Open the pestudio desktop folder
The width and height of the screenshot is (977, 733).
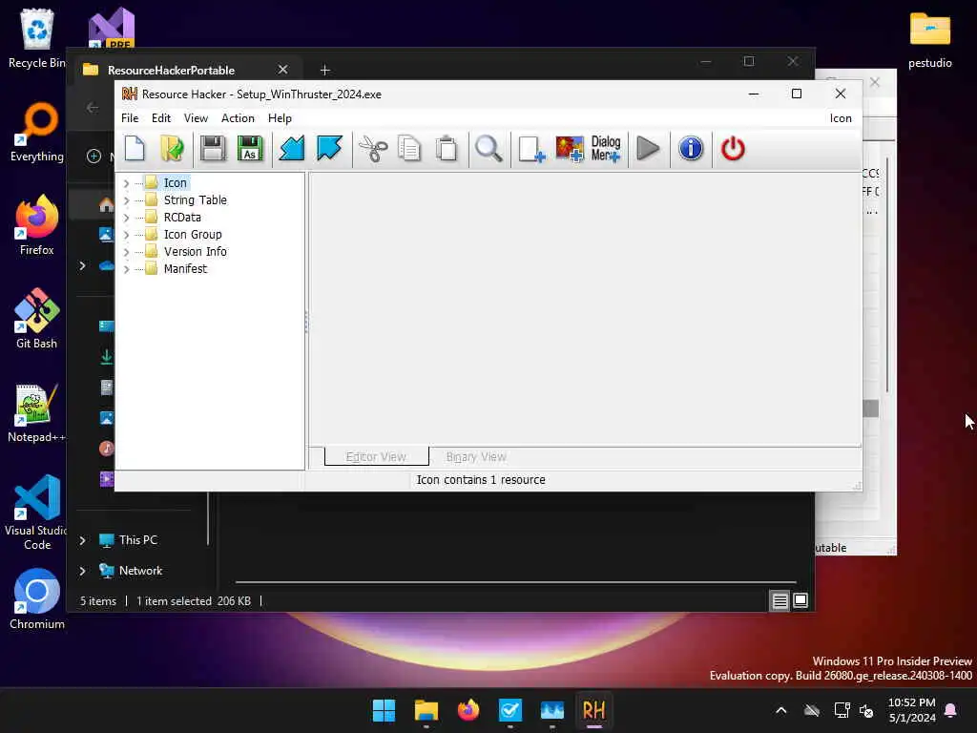click(x=929, y=40)
